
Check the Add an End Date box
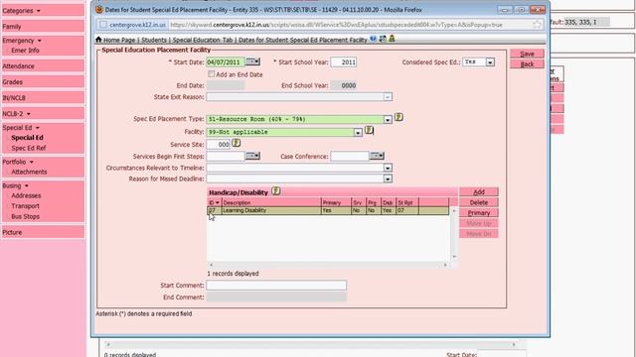211,74
